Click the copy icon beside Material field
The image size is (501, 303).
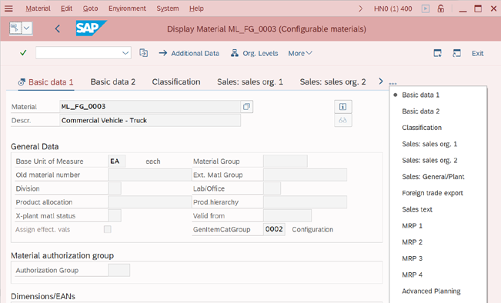pyautogui.click(x=246, y=107)
